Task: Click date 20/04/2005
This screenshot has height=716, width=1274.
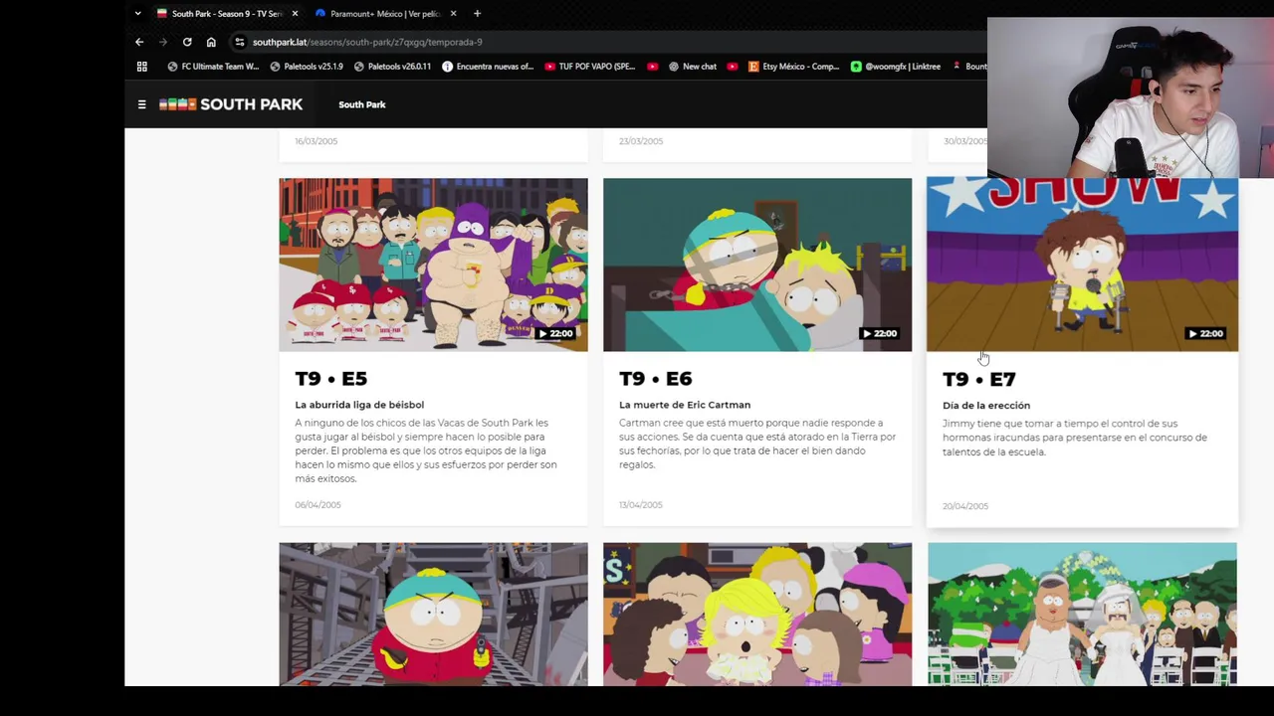Action: (x=965, y=506)
